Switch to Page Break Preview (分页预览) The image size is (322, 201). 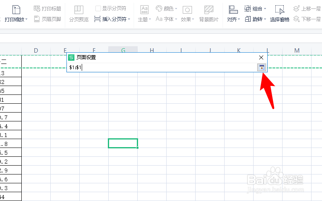pos(79,14)
